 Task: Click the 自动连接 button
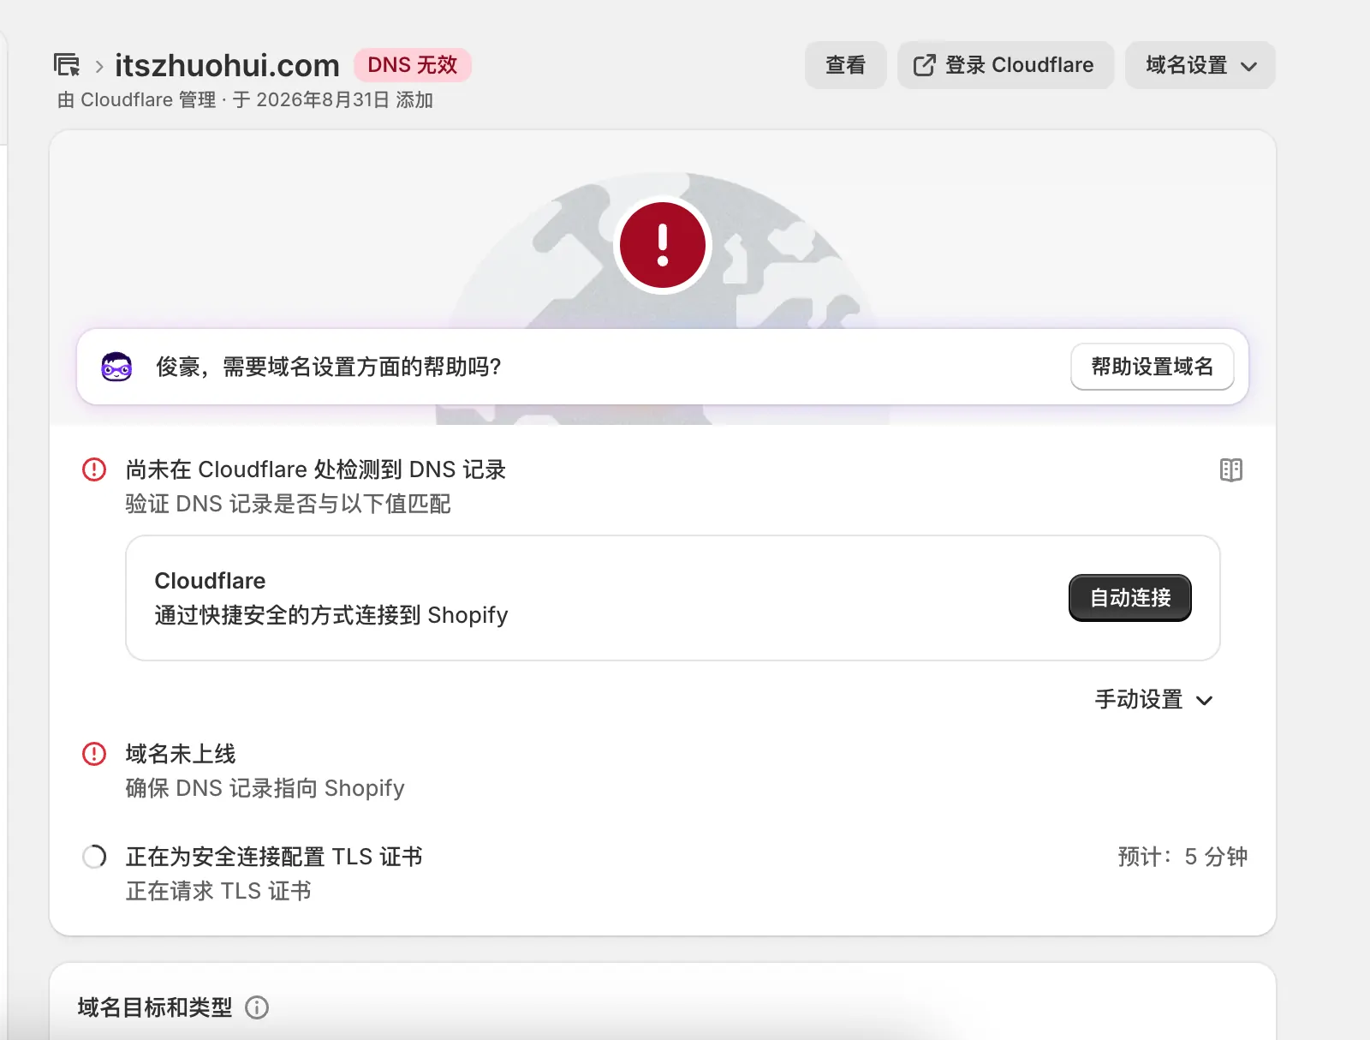click(1129, 598)
